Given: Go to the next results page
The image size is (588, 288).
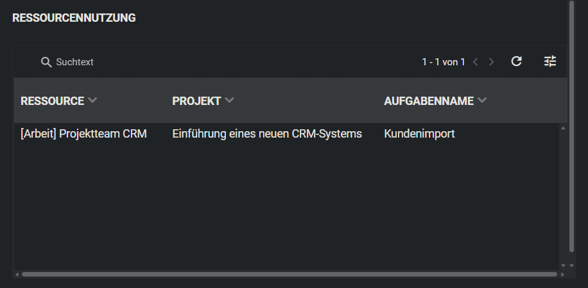Looking at the screenshot, I should [492, 62].
